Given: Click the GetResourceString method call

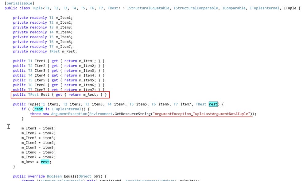Looking at the screenshot, I should (133, 114).
